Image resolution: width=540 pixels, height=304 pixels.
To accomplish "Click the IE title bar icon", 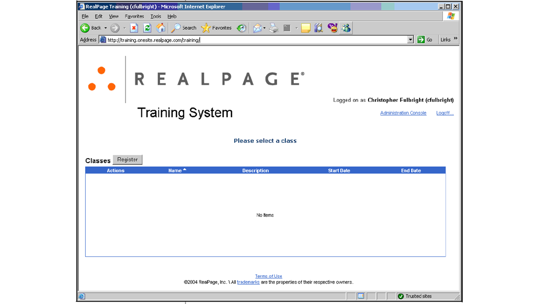I will coord(81,6).
